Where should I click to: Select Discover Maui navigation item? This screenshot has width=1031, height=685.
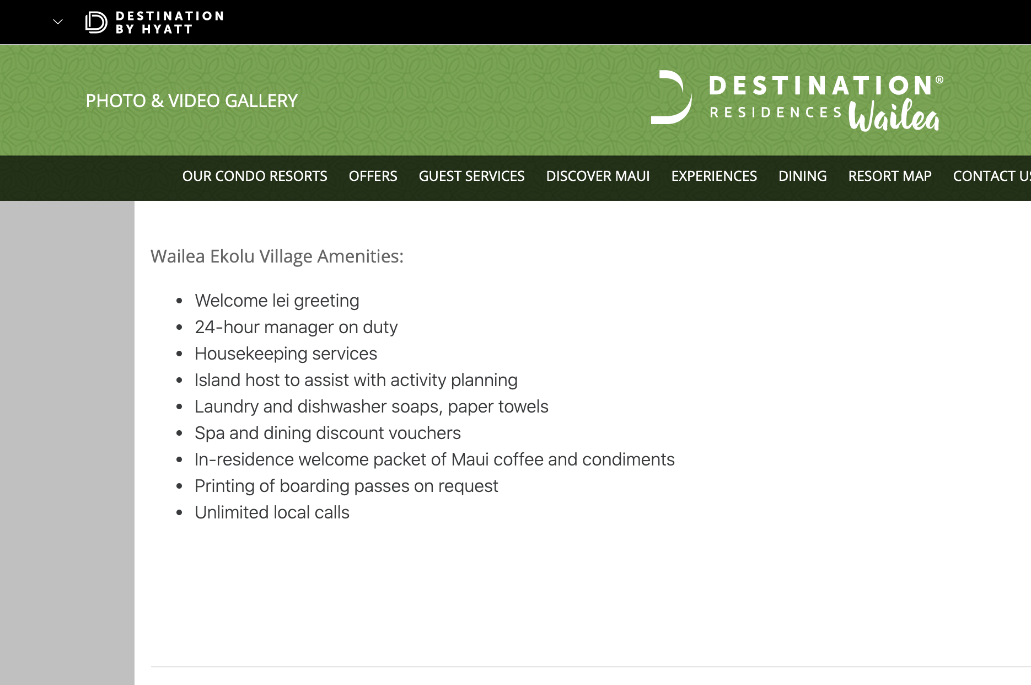(x=598, y=176)
